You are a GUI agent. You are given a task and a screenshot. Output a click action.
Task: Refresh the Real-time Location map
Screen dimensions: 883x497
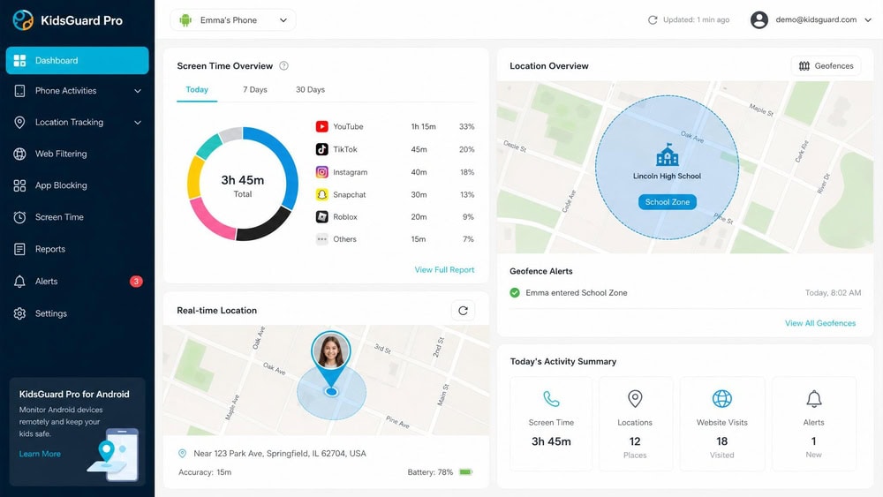463,311
